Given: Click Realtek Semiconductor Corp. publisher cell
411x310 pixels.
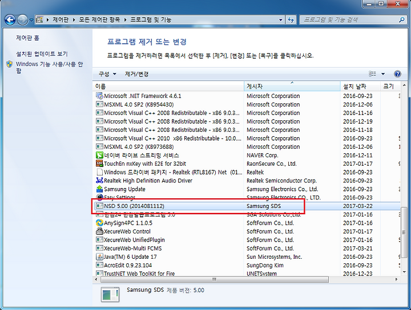Looking at the screenshot, I should click(x=281, y=181).
